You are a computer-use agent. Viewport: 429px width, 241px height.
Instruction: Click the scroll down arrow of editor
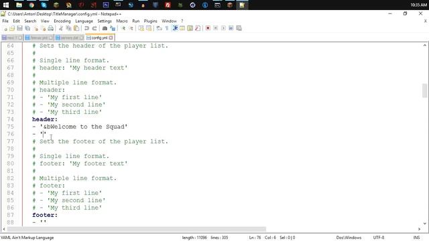point(424,223)
